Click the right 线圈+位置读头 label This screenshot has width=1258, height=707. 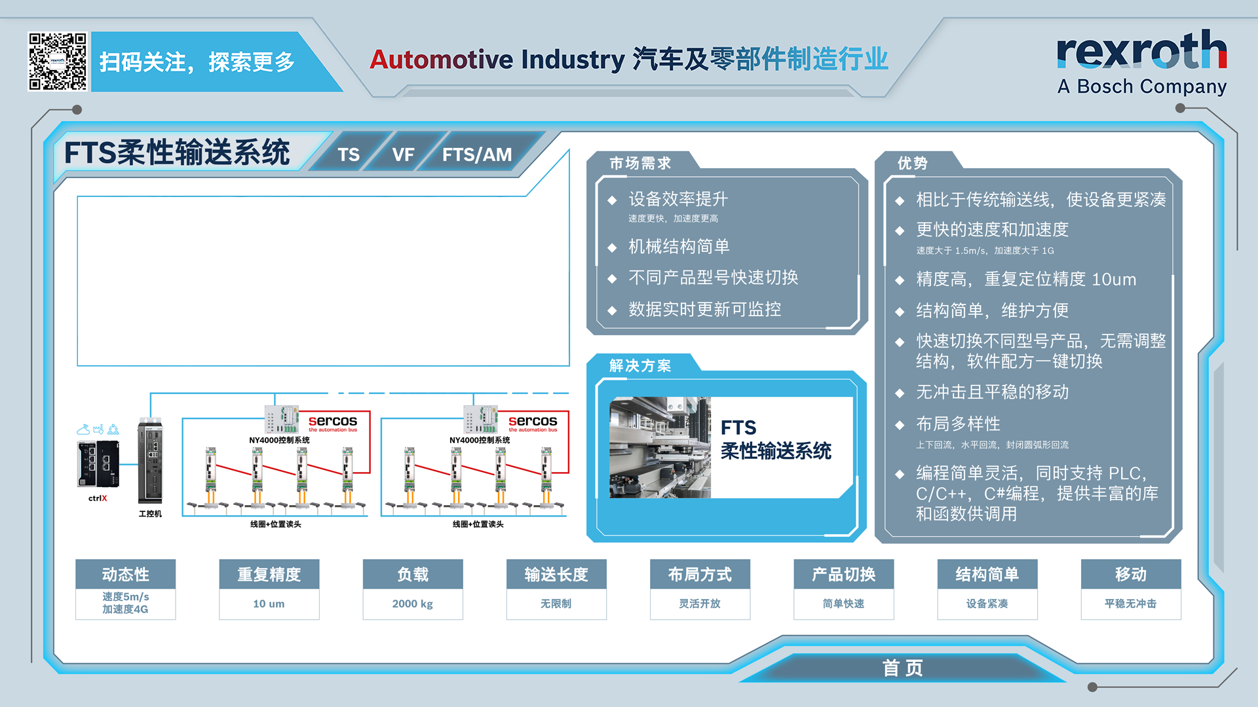click(478, 524)
